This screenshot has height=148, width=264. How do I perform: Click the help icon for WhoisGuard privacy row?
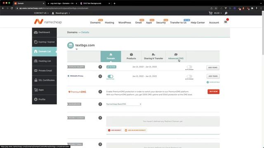[x=100, y=76]
